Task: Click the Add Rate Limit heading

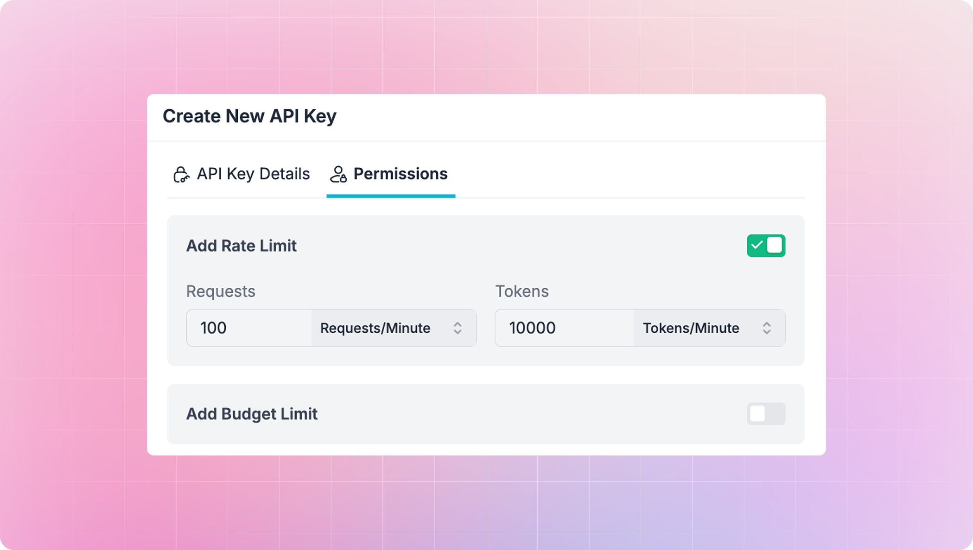Action: click(x=241, y=246)
